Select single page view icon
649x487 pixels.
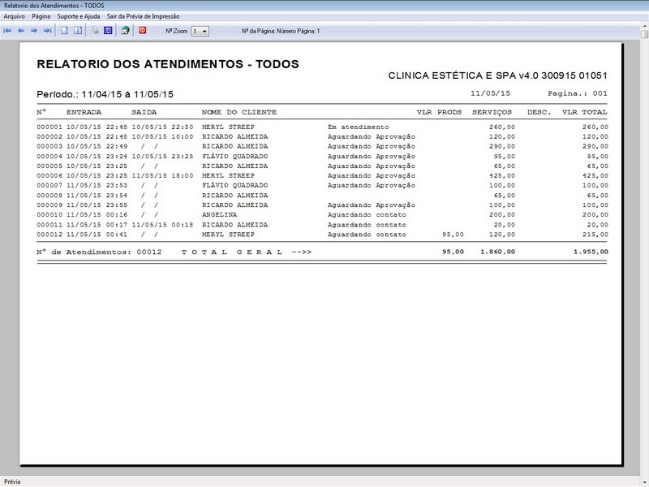click(x=65, y=31)
